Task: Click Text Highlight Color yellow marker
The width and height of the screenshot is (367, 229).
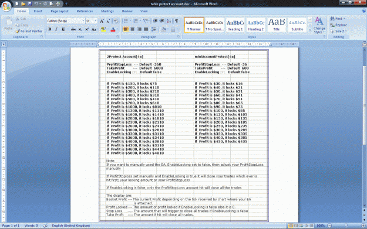Action: 103,29
